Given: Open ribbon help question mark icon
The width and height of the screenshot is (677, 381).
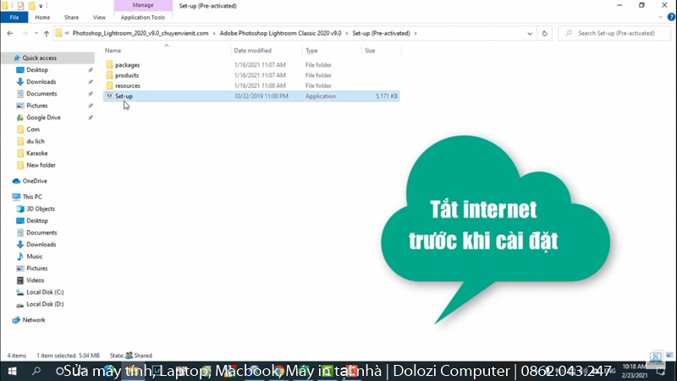Looking at the screenshot, I should point(671,17).
